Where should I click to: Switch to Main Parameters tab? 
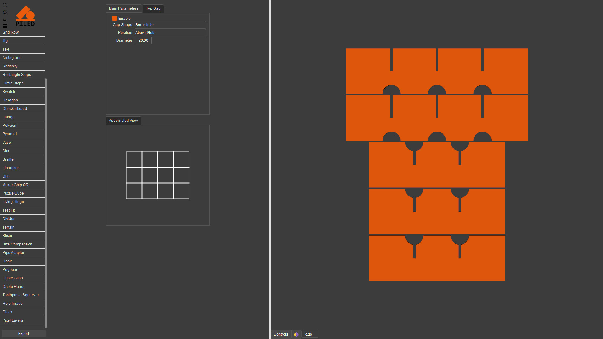[x=123, y=8]
